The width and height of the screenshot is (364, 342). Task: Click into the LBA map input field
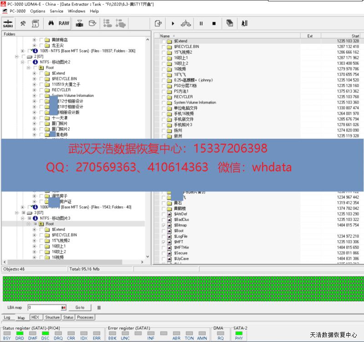[x=44, y=308]
